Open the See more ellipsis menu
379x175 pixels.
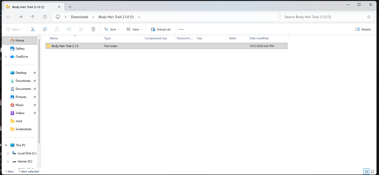pos(181,29)
